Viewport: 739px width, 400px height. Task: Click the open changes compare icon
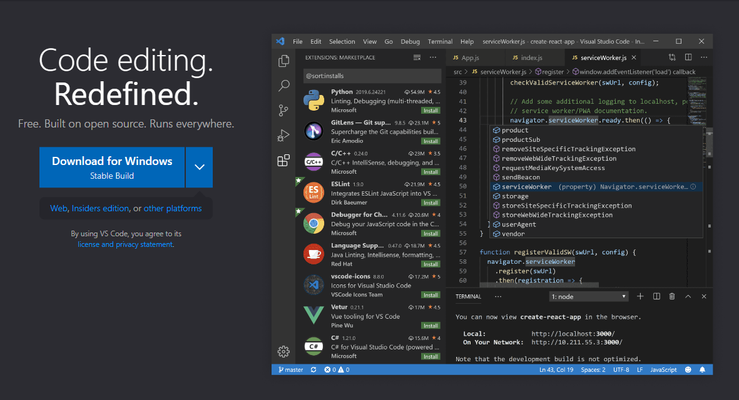click(x=672, y=57)
